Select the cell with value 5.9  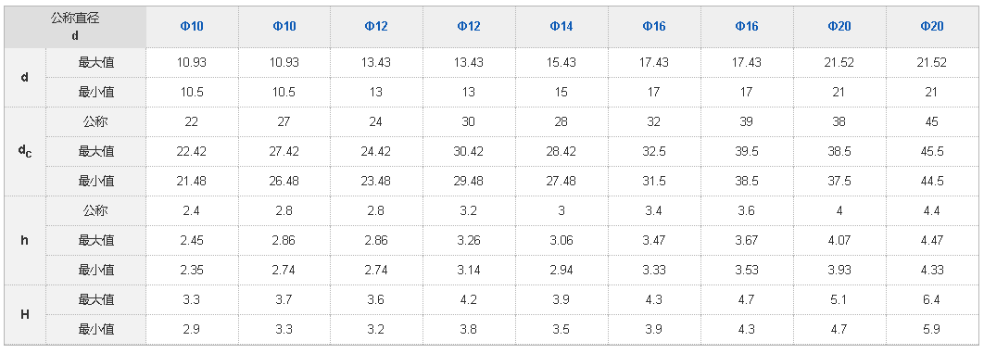point(931,330)
